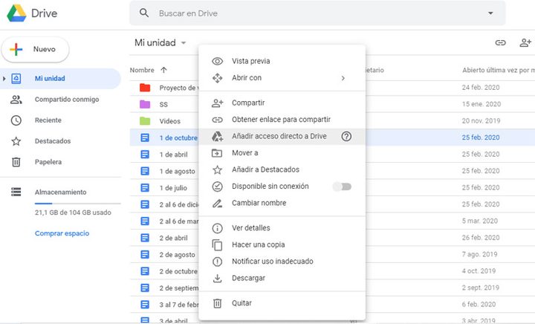
Task: Click the storage usage progress bar
Action: pos(78,204)
